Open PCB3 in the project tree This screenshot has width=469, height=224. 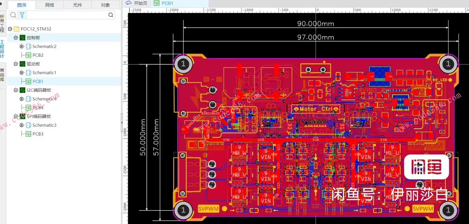click(38, 134)
